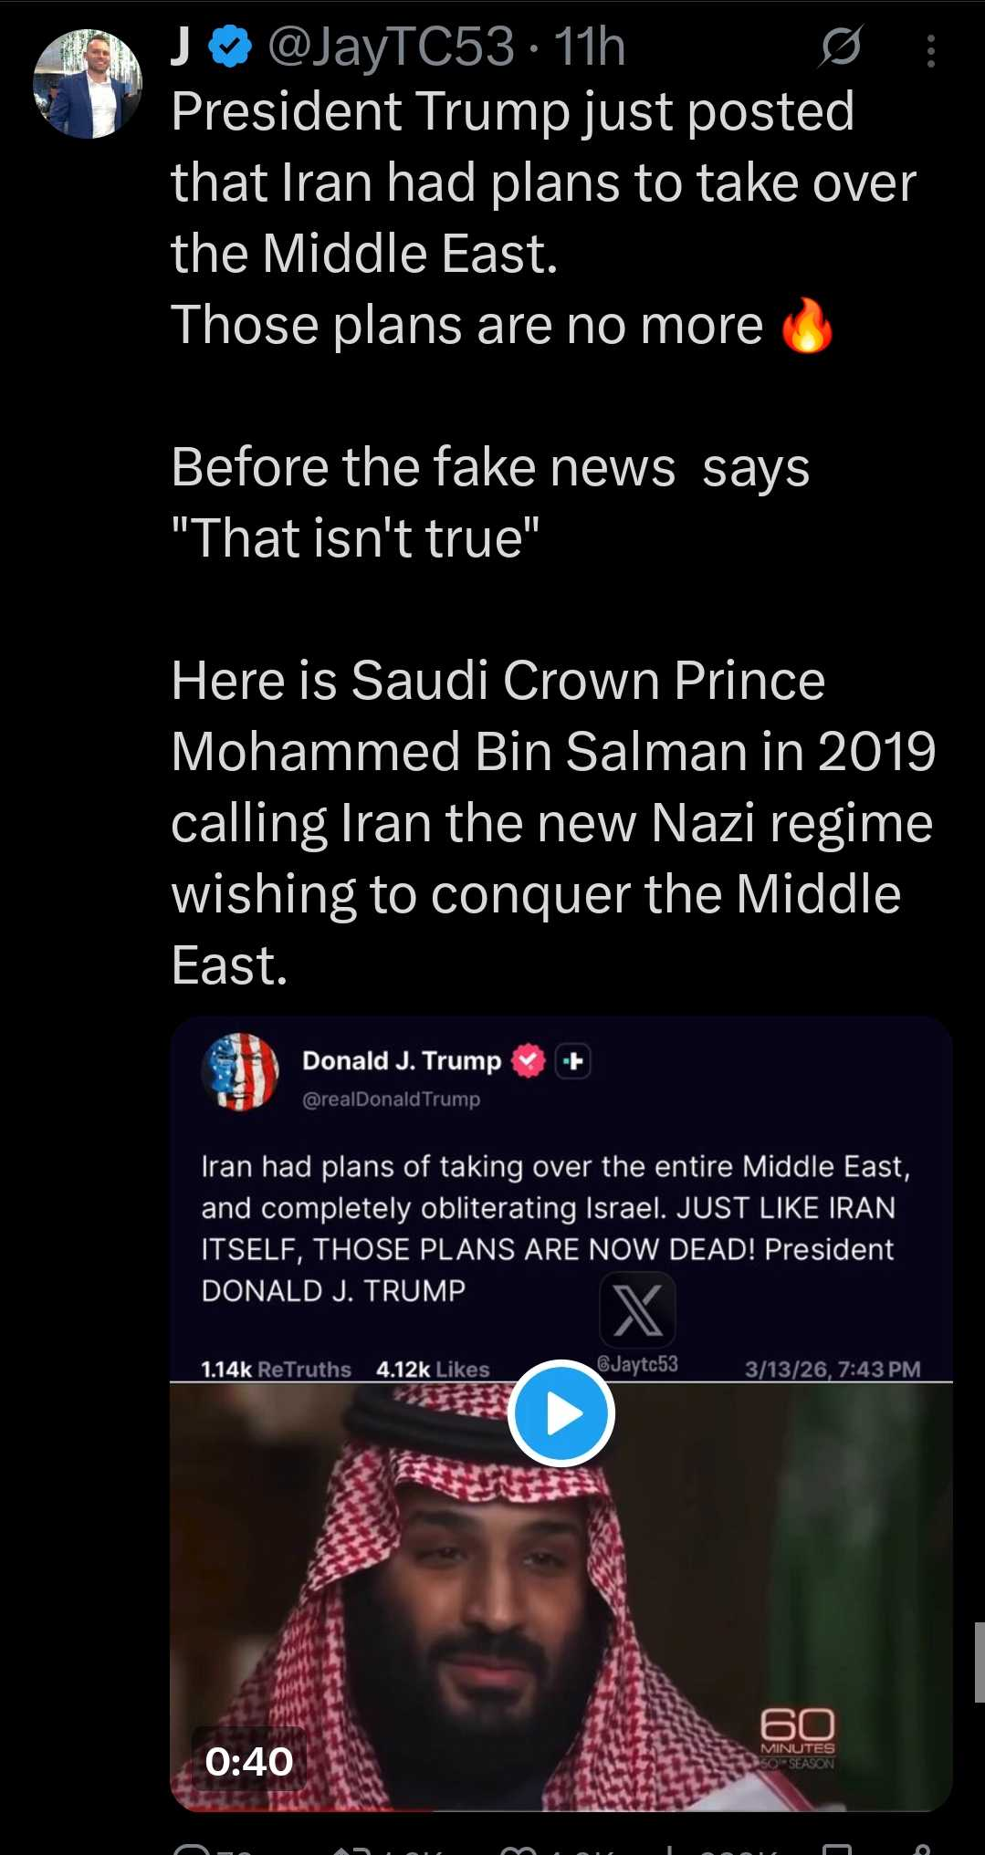Play the embedded video
This screenshot has height=1855, width=985.
[561, 1413]
